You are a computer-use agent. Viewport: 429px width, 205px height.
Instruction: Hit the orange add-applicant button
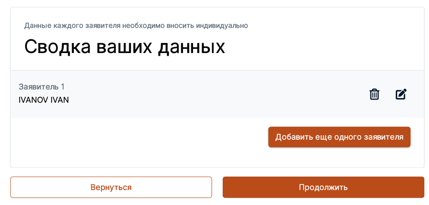(339, 137)
